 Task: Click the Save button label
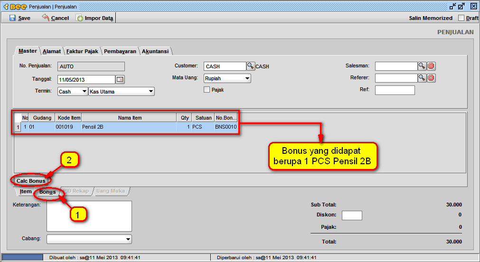pos(24,18)
